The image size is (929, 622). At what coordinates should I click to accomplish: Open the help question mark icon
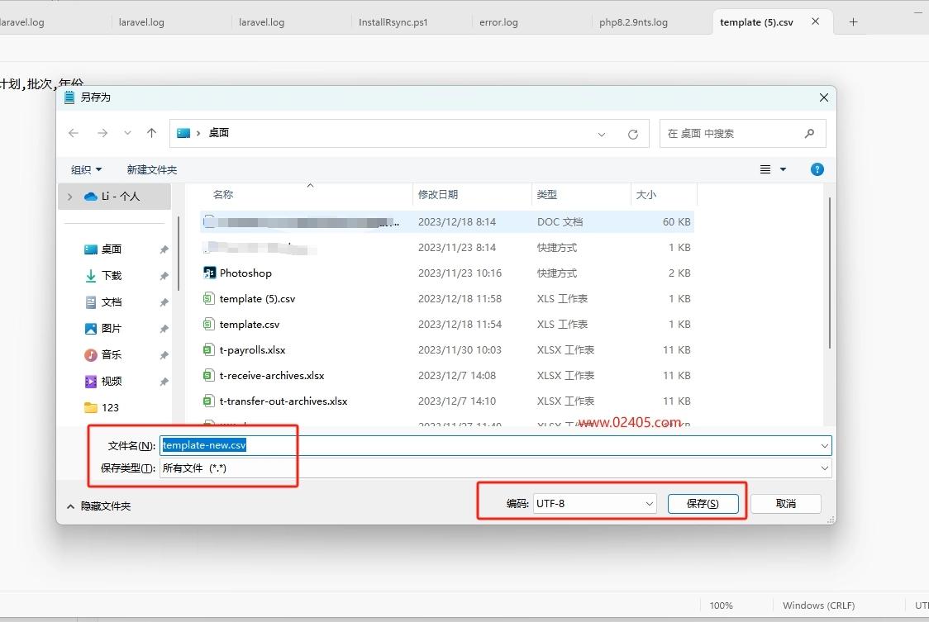817,169
